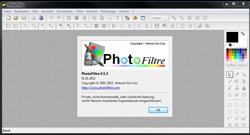Viewport: 250px width, 135px height.
Task: Pick the Ellipse selection shape
Action: 237,105
